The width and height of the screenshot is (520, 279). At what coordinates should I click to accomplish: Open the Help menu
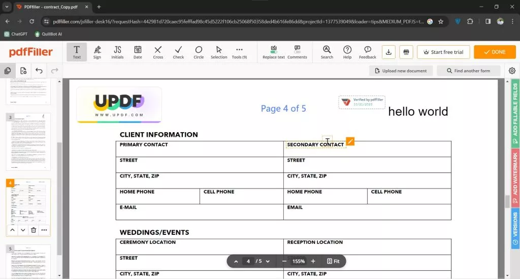tap(347, 52)
